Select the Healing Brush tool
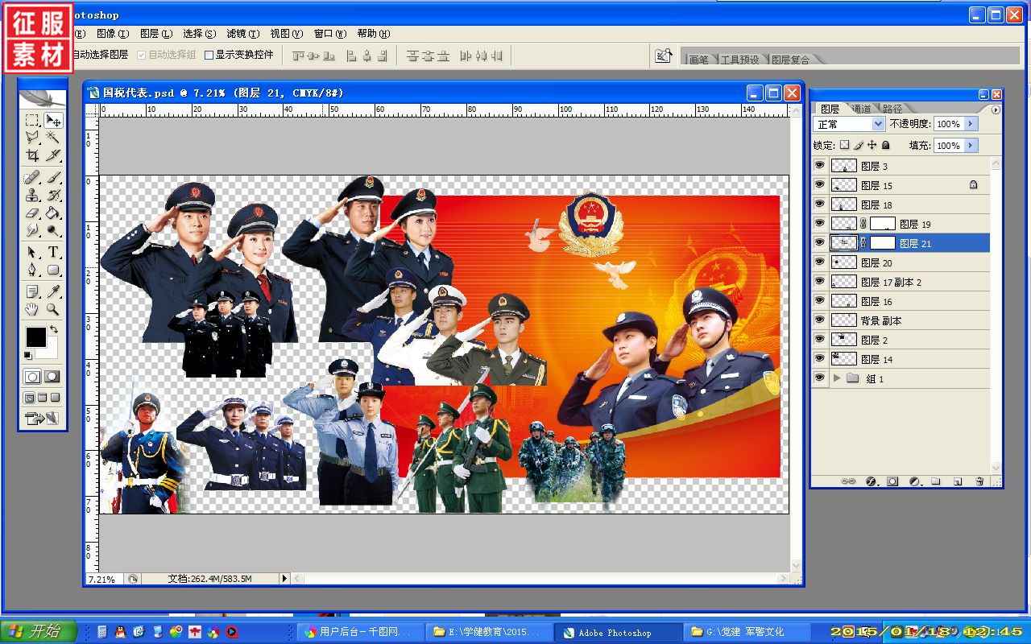The width and height of the screenshot is (1031, 644). pyautogui.click(x=32, y=177)
